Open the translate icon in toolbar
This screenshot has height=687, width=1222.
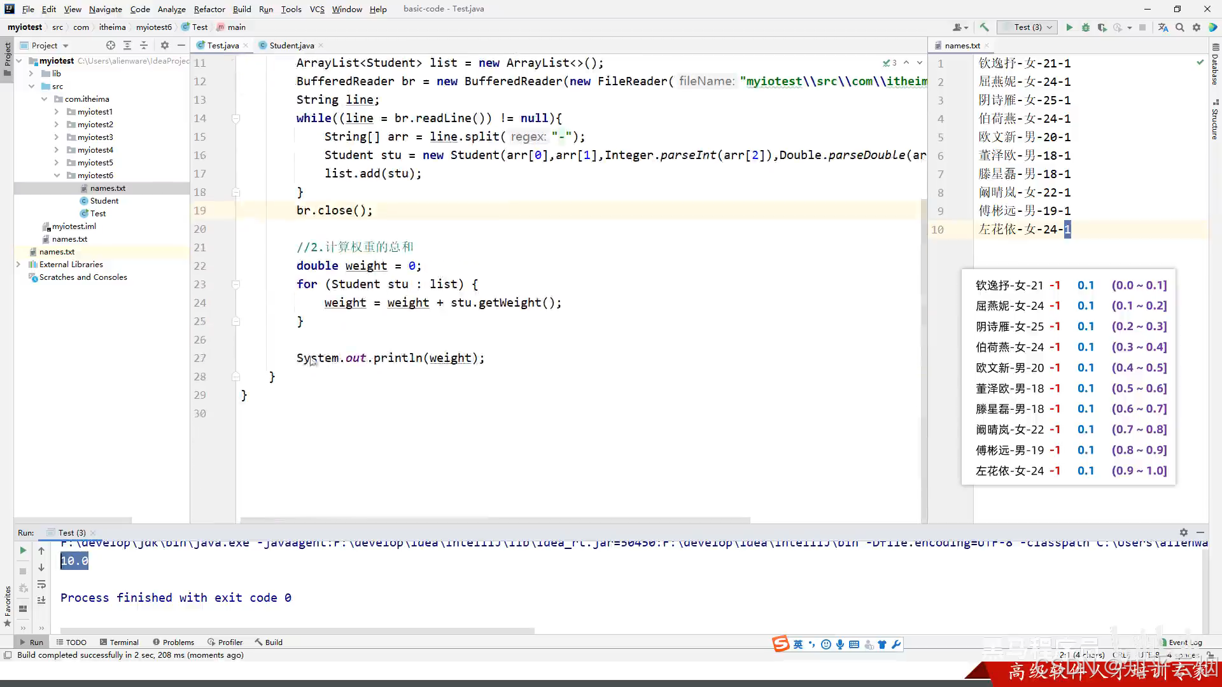point(1163,27)
